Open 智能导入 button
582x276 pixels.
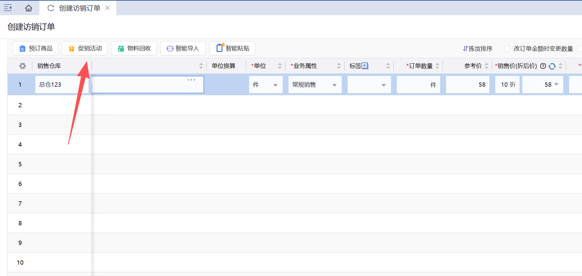pos(183,48)
